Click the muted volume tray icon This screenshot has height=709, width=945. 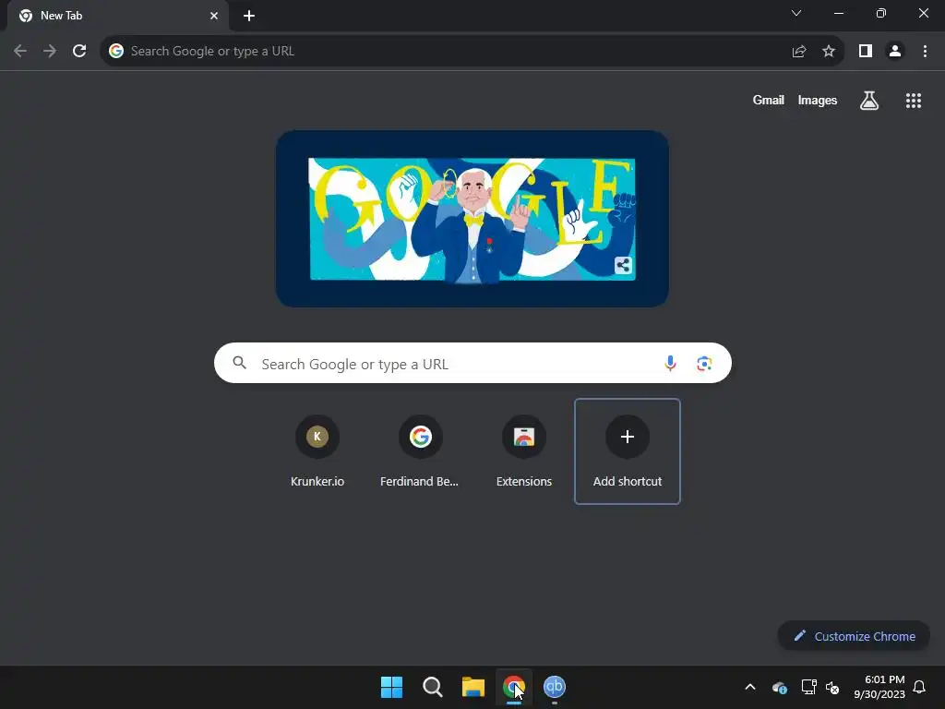tap(832, 687)
